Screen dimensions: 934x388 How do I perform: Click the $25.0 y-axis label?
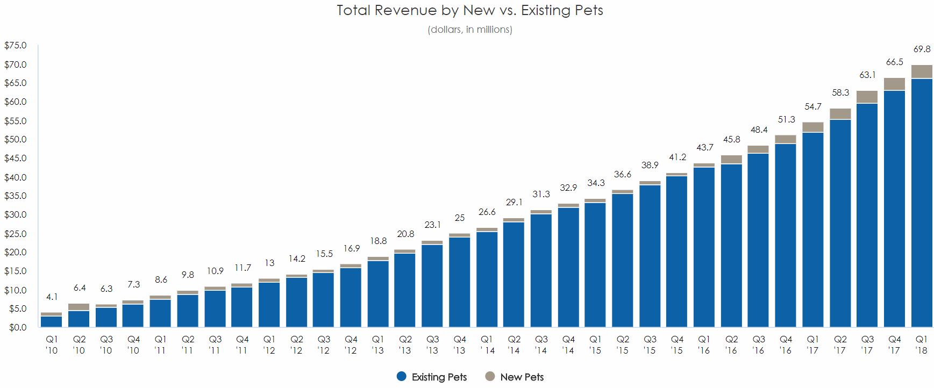(x=16, y=234)
